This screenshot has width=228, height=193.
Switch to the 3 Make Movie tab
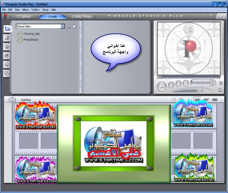(x=82, y=16)
